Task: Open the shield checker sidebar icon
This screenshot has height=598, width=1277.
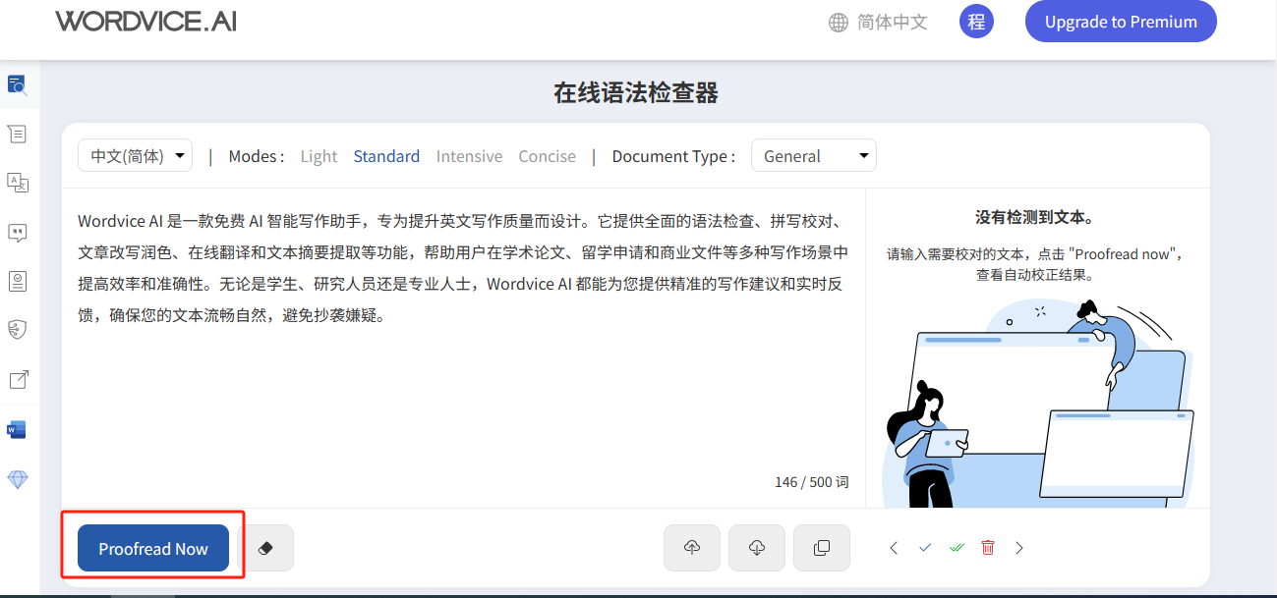Action: click(x=18, y=330)
